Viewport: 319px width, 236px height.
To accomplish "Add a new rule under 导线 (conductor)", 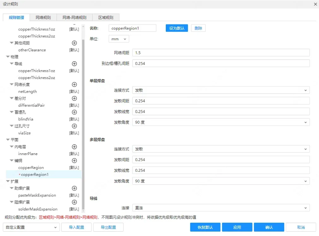I will [74, 64].
